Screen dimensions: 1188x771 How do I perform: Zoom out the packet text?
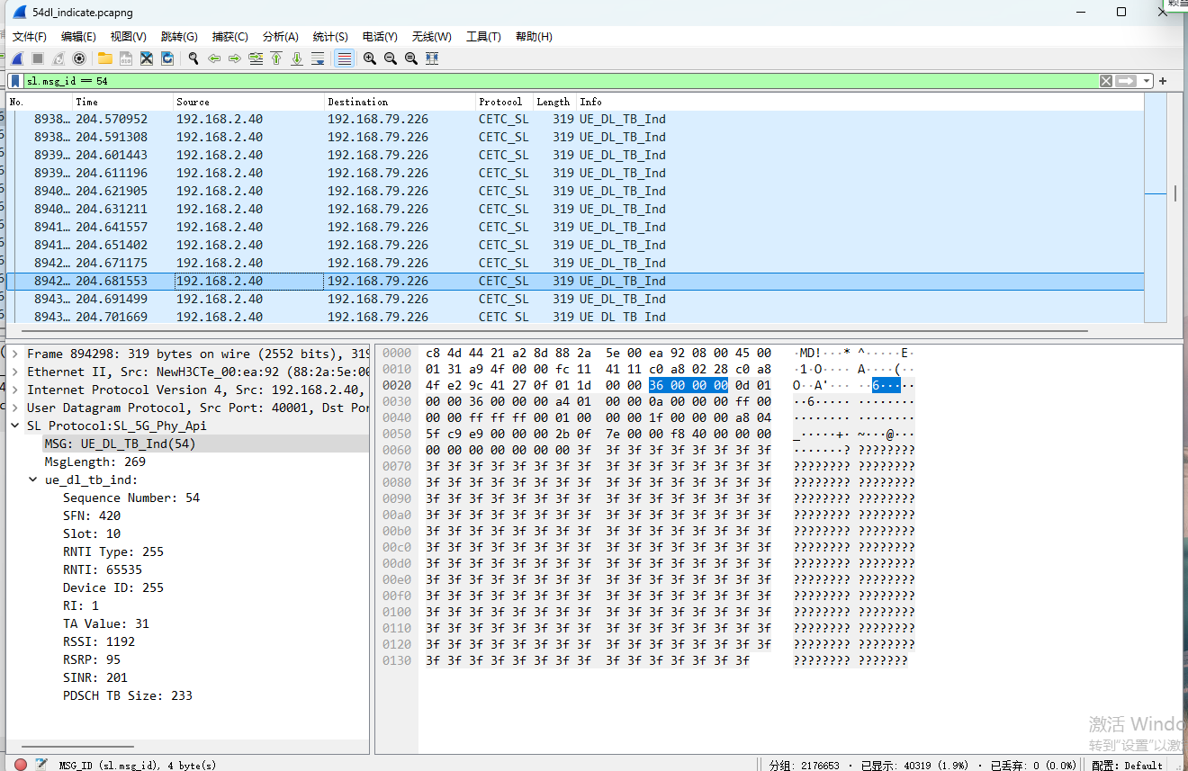pyautogui.click(x=391, y=58)
